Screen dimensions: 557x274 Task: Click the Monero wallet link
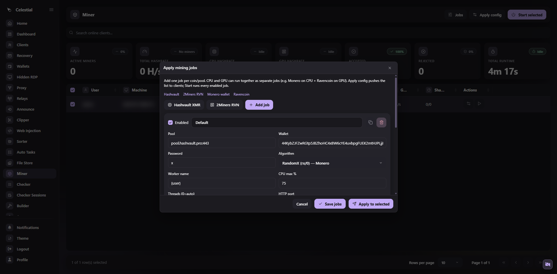click(x=218, y=94)
